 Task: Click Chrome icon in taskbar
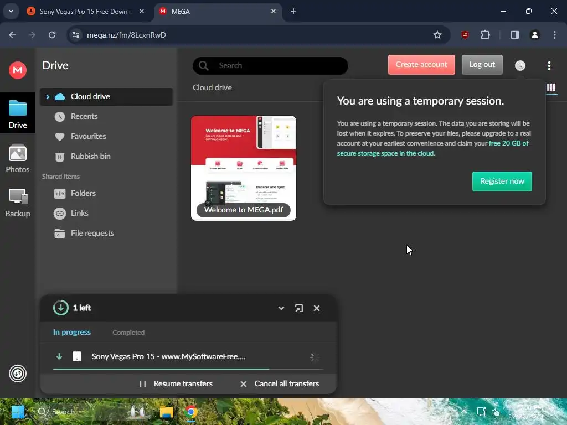(191, 412)
